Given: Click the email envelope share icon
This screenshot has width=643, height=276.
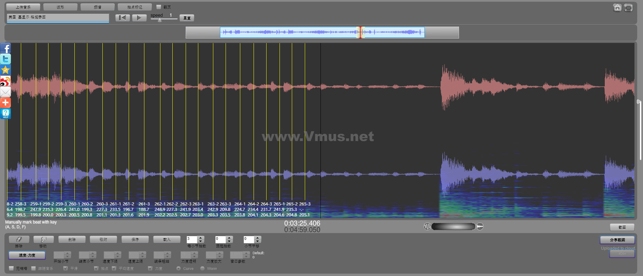Looking at the screenshot, I should pyautogui.click(x=5, y=92).
